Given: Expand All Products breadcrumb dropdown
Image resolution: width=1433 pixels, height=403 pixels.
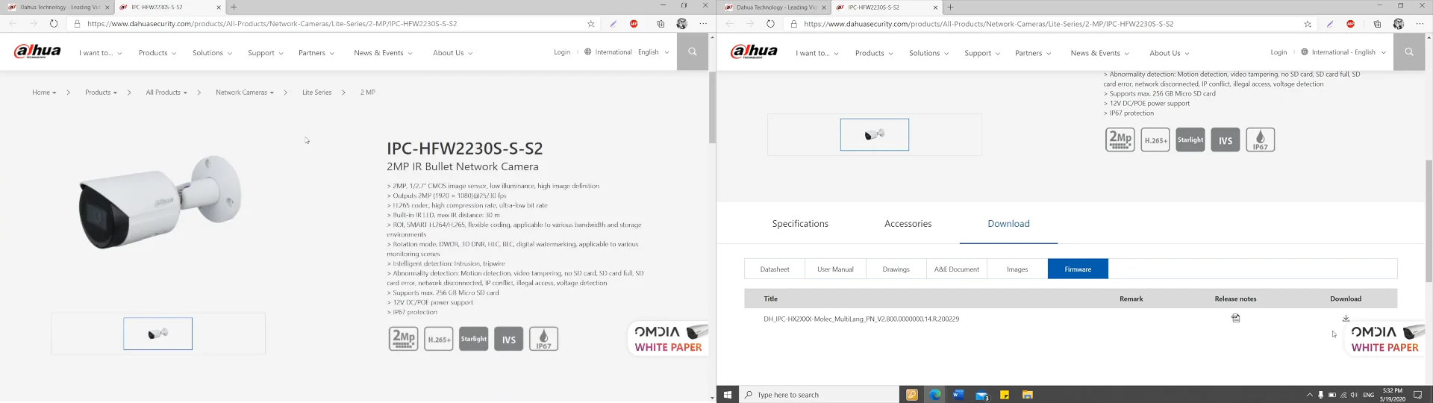Looking at the screenshot, I should click(x=166, y=93).
